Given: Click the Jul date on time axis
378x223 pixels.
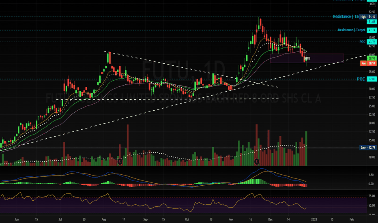Looking at the screenshot, I should pyautogui.click(x=60, y=220).
